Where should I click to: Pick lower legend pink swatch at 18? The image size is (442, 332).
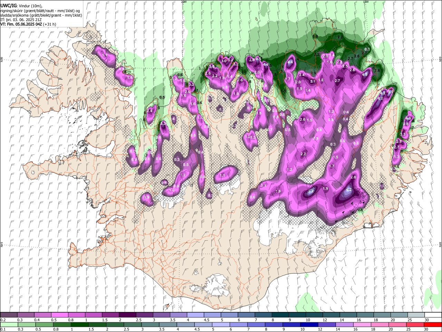[379, 324]
